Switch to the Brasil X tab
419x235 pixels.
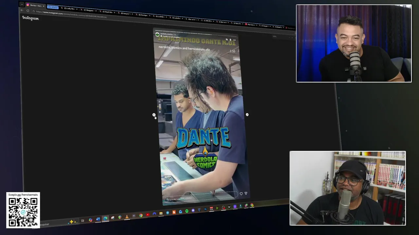tap(107, 12)
